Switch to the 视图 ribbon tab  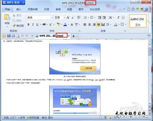69,9
